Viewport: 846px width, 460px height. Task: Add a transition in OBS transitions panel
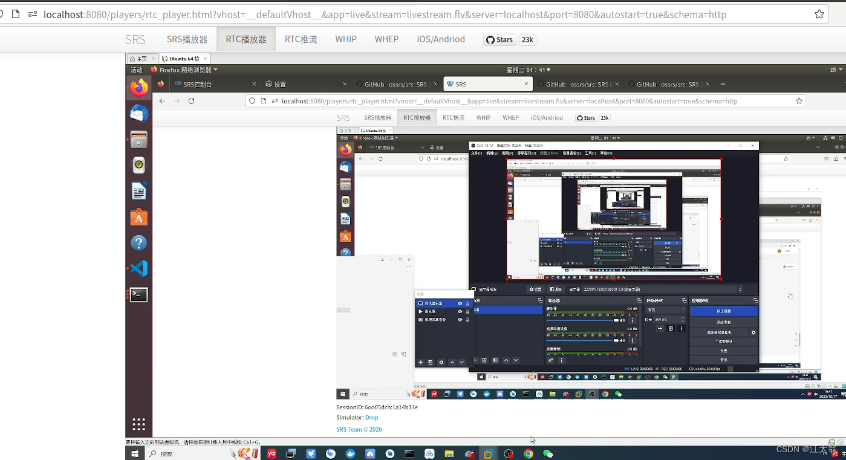point(660,329)
